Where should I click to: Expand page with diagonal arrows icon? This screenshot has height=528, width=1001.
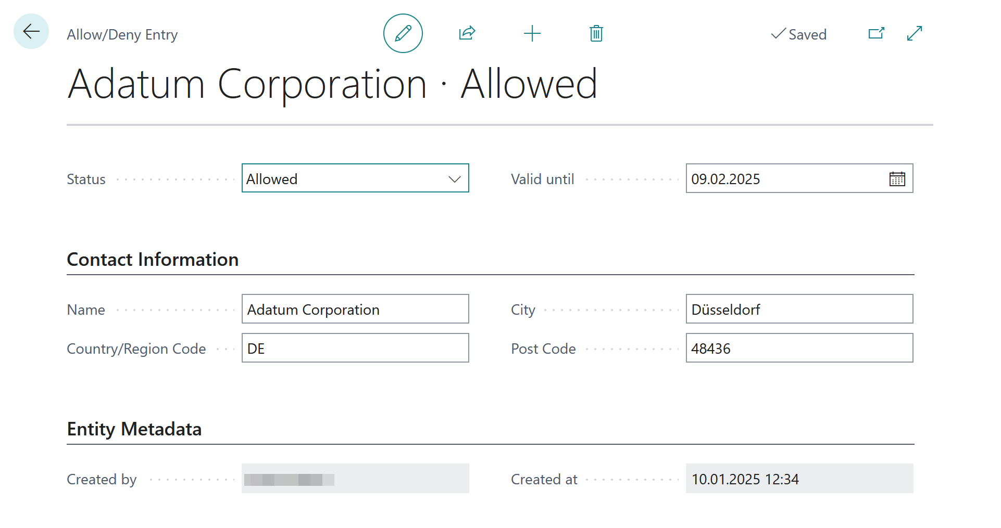[915, 33]
